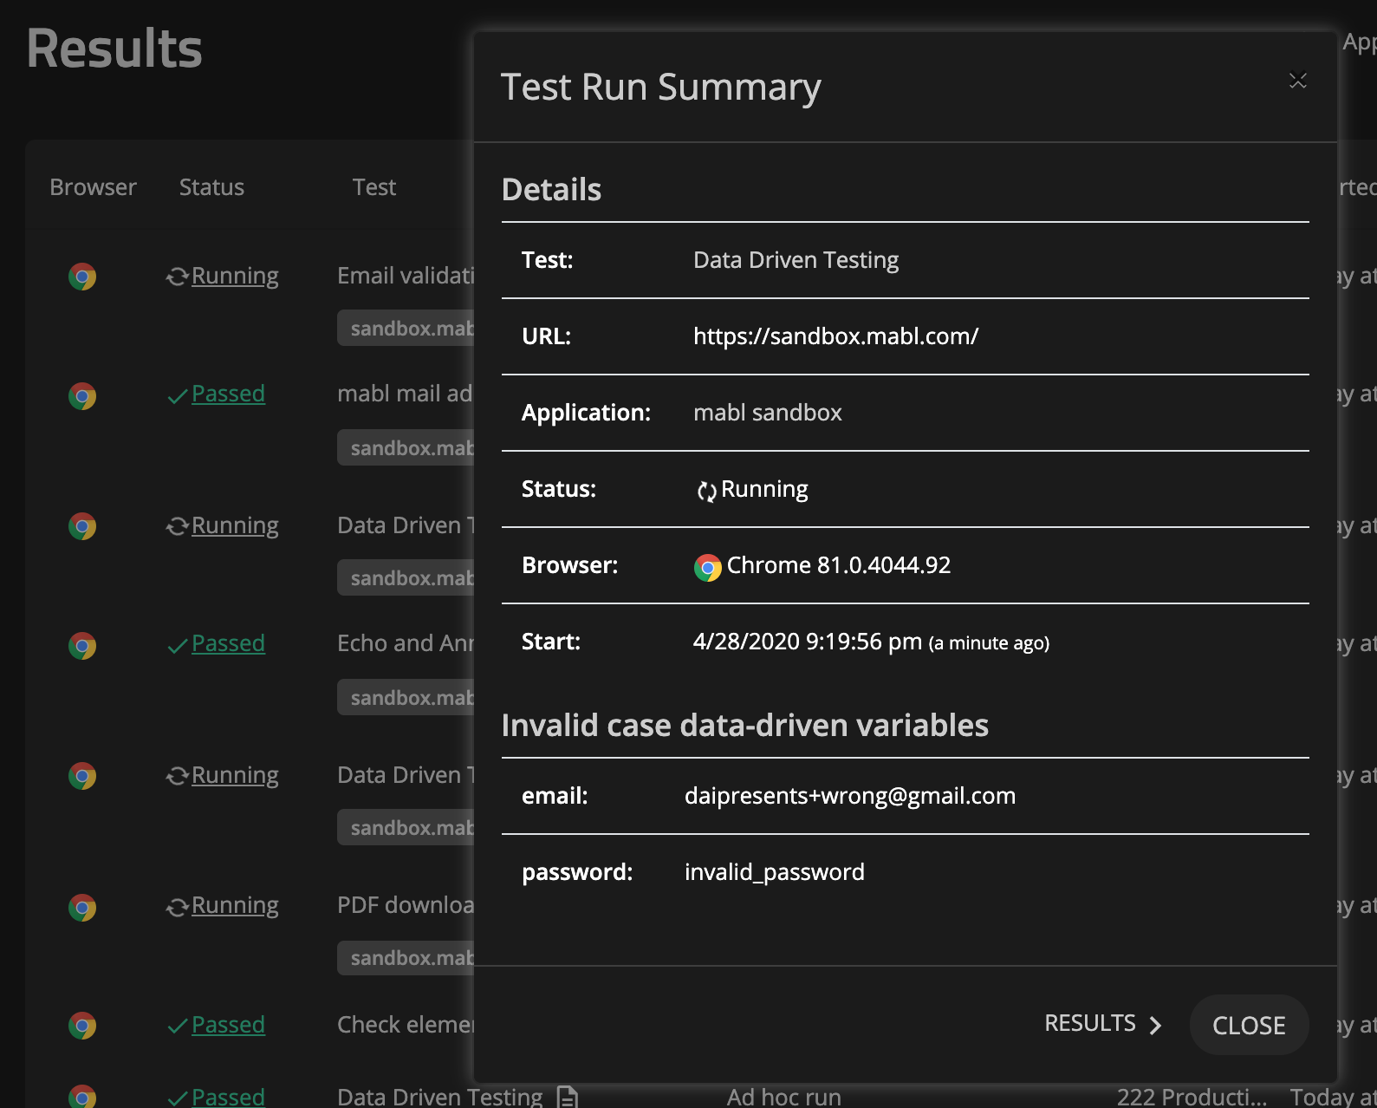Screen dimensions: 1377x1108
Task: Open the Echo and Ann test name
Action: click(x=405, y=643)
